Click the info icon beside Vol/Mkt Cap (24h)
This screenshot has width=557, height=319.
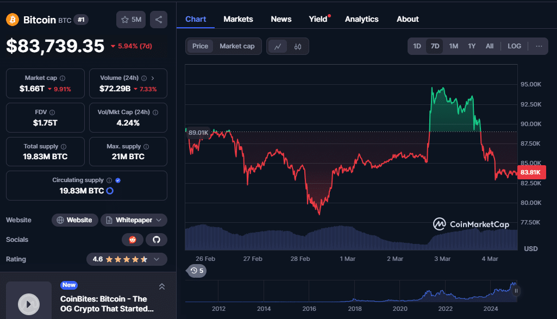(155, 112)
